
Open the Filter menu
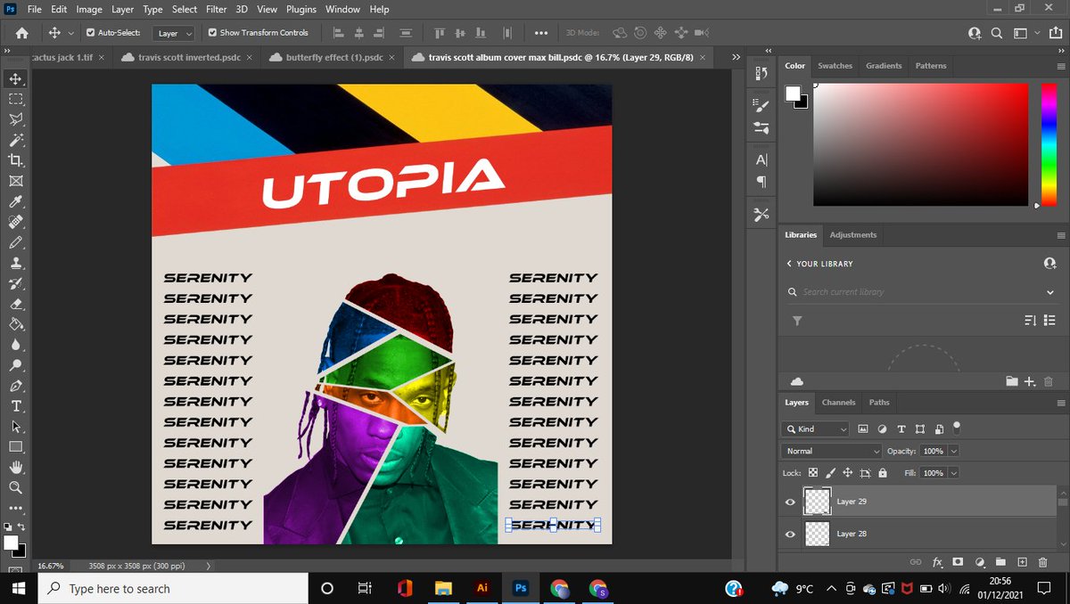coord(216,9)
